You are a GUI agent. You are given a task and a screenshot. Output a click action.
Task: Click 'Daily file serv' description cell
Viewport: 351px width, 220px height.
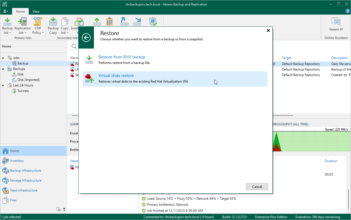[341, 64]
